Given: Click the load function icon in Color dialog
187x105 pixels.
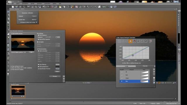Looking at the screenshot, I should click(154, 80).
